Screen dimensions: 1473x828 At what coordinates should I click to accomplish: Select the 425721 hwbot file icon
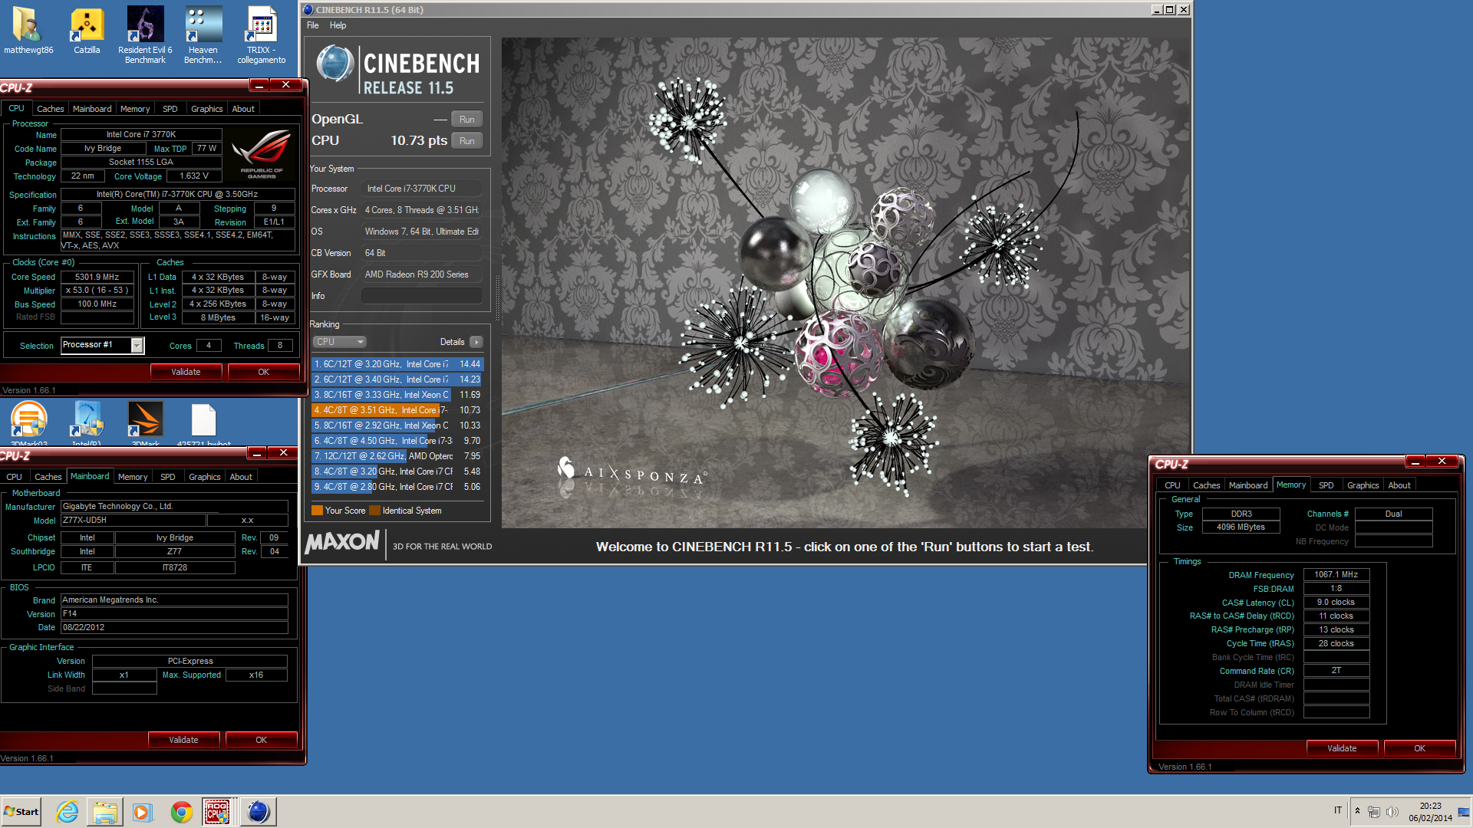point(203,423)
